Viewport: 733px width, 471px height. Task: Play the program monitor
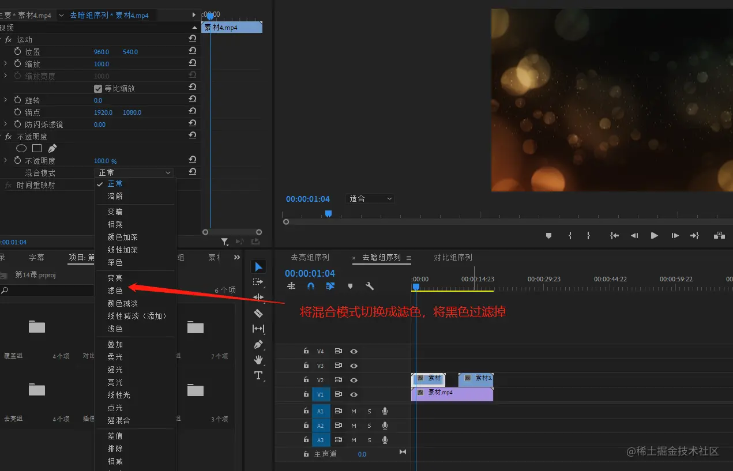tap(654, 235)
